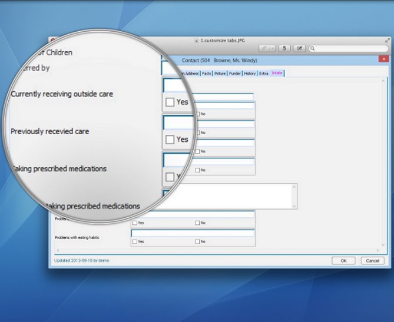Click the large multi-line text box
This screenshot has width=394, height=322.
[233, 196]
